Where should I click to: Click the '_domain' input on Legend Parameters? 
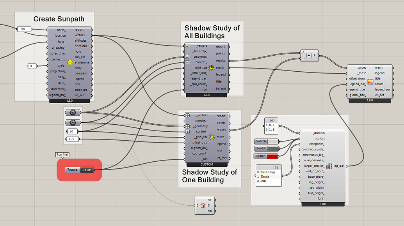pos(319,133)
